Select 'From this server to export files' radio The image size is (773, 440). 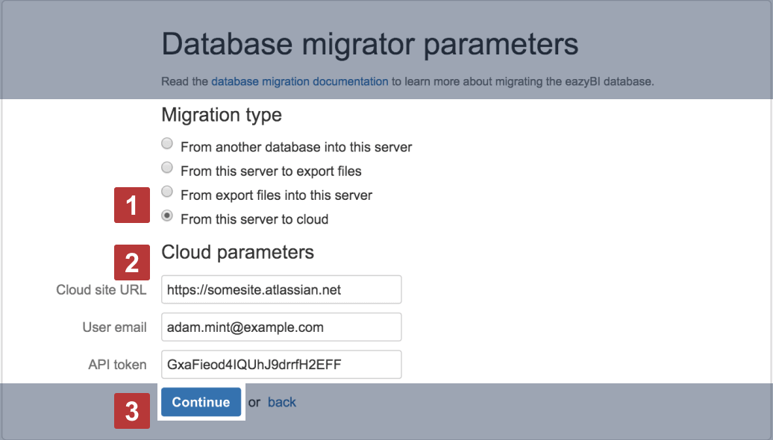point(167,168)
